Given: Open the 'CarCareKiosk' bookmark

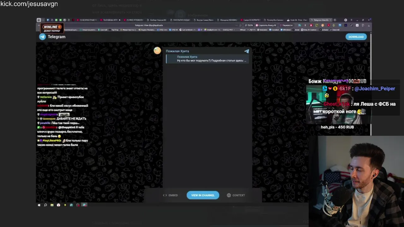Looking at the screenshot, I should (188, 30).
